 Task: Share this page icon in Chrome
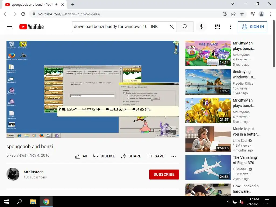[233, 14]
